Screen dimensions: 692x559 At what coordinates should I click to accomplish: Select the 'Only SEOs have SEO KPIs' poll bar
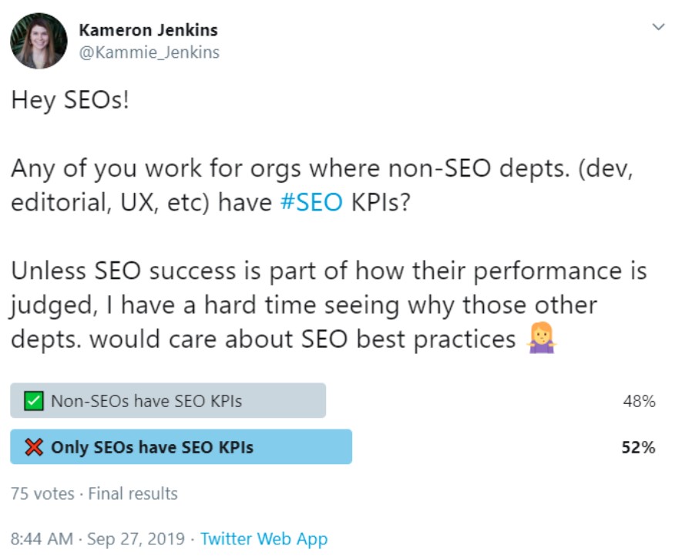pyautogui.click(x=181, y=447)
